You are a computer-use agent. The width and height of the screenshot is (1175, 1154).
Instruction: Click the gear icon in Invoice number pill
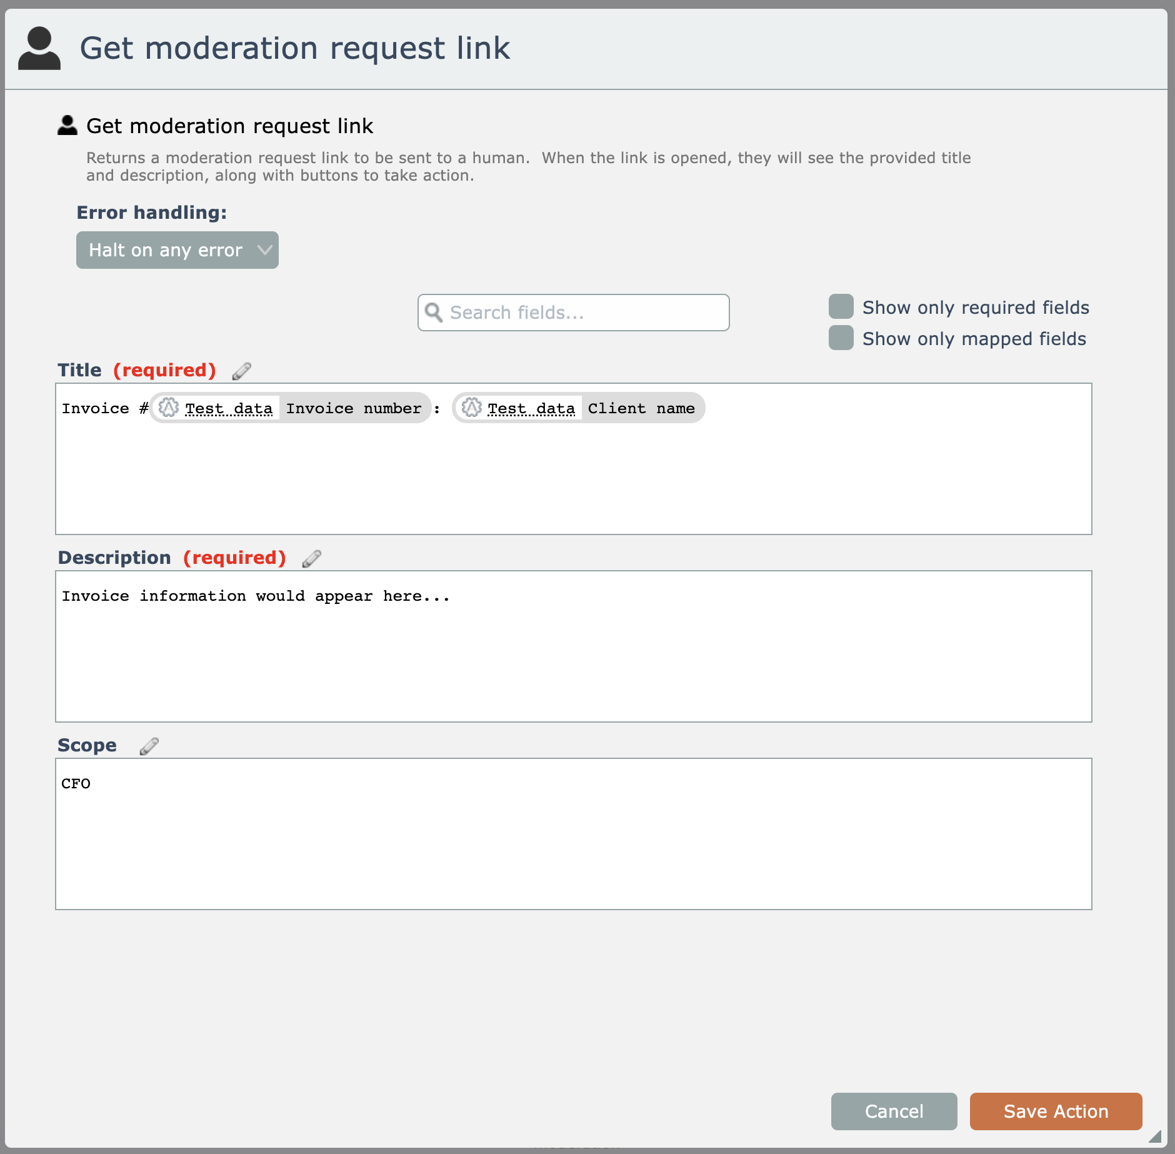168,408
